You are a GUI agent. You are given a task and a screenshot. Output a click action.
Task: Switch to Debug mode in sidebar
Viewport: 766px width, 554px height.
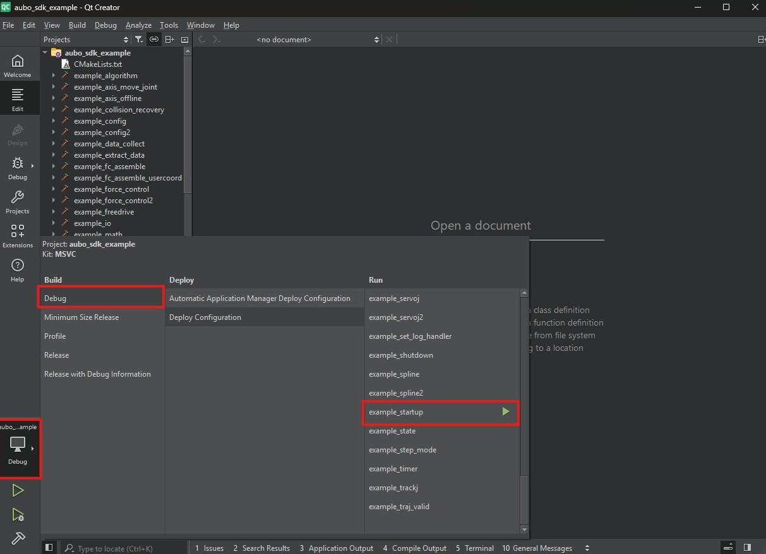point(18,168)
